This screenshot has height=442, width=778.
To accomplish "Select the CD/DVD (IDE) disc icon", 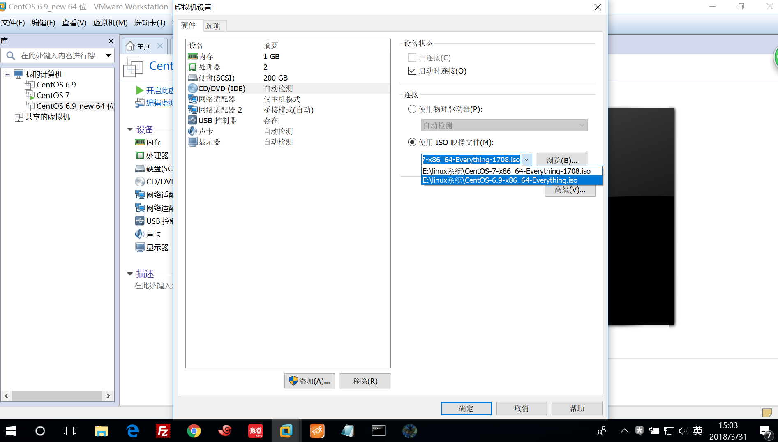I will click(193, 88).
